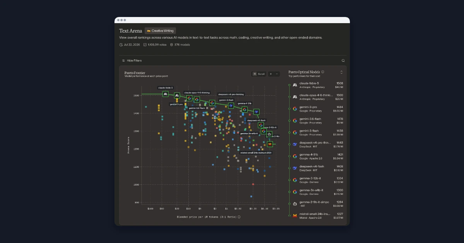Click the Anthropic logo beside claude-fable-5 in list
This screenshot has height=243, width=464.
click(x=295, y=85)
